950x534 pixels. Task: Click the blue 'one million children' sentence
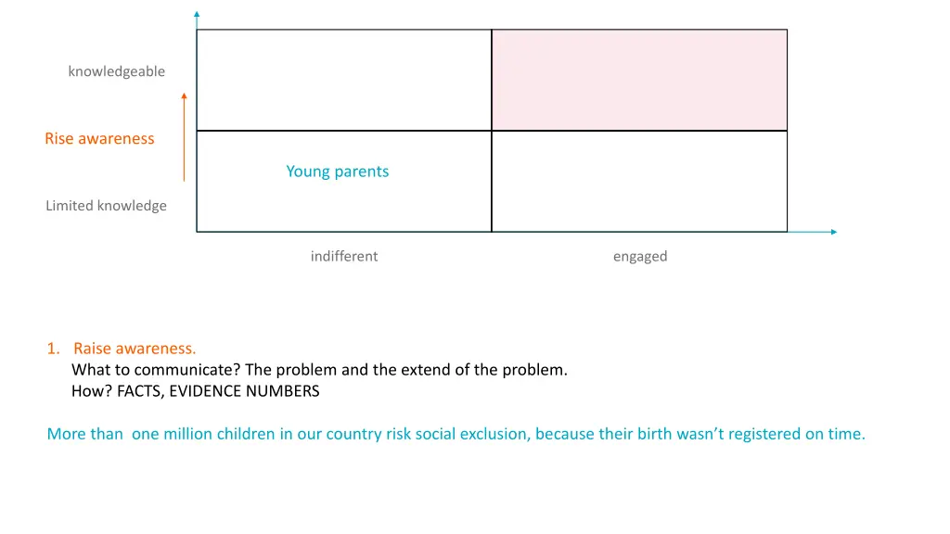(456, 434)
